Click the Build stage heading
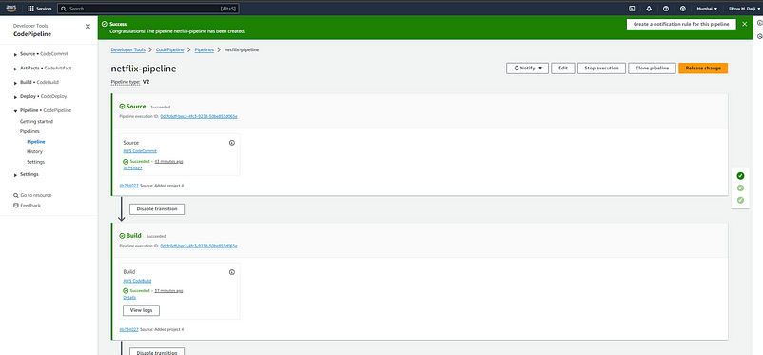The image size is (763, 355). click(x=134, y=236)
